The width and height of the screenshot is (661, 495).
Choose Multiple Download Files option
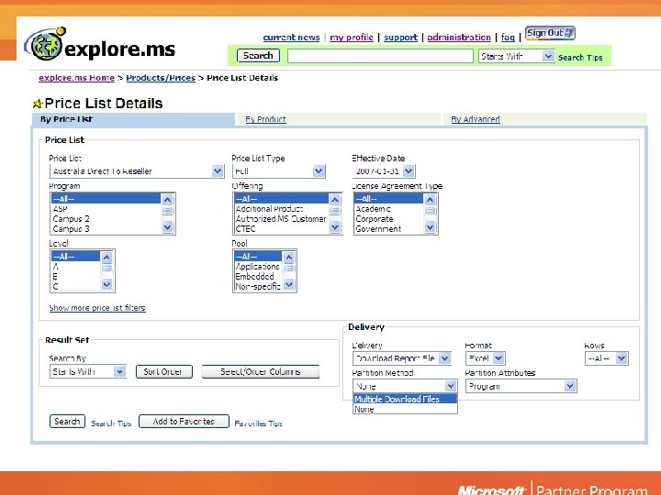click(405, 399)
